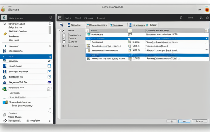Click the square window icon at the dark toolbar's left

tap(60, 18)
